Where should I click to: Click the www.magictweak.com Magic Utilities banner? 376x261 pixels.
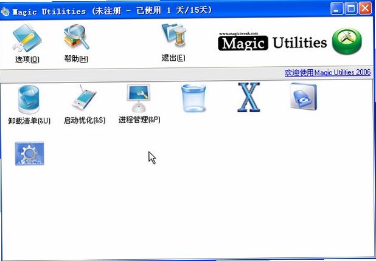(273, 42)
